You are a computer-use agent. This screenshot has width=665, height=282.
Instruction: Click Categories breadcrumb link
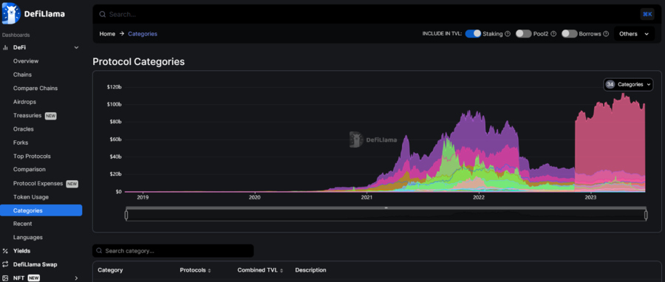(x=143, y=34)
